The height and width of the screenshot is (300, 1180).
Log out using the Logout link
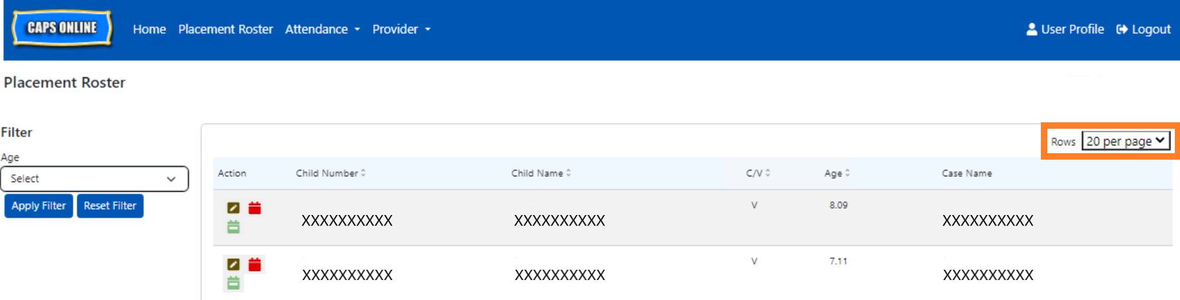pos(1143,29)
